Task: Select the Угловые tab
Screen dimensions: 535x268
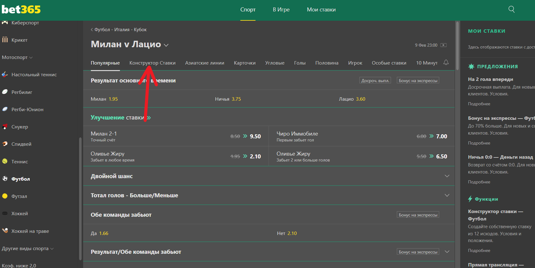Action: pos(275,63)
